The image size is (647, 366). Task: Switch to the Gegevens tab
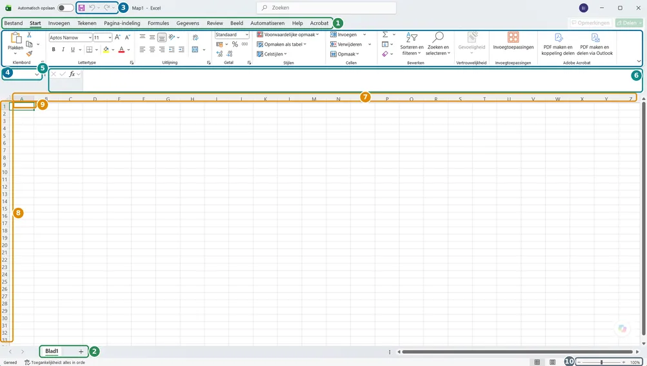point(188,23)
